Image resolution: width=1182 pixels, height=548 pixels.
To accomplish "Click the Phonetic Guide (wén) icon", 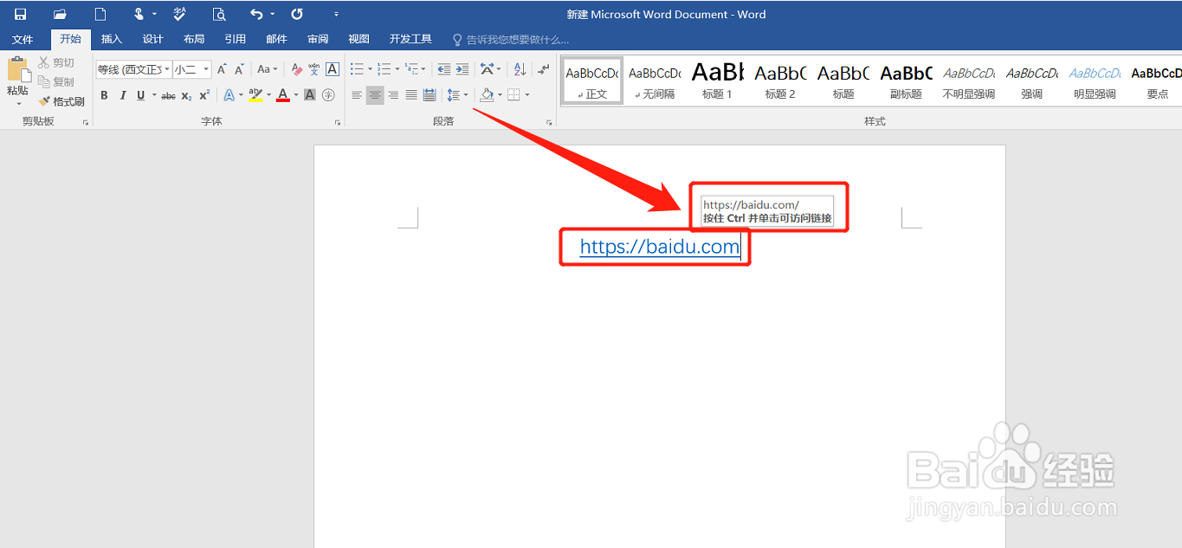I will pyautogui.click(x=314, y=69).
